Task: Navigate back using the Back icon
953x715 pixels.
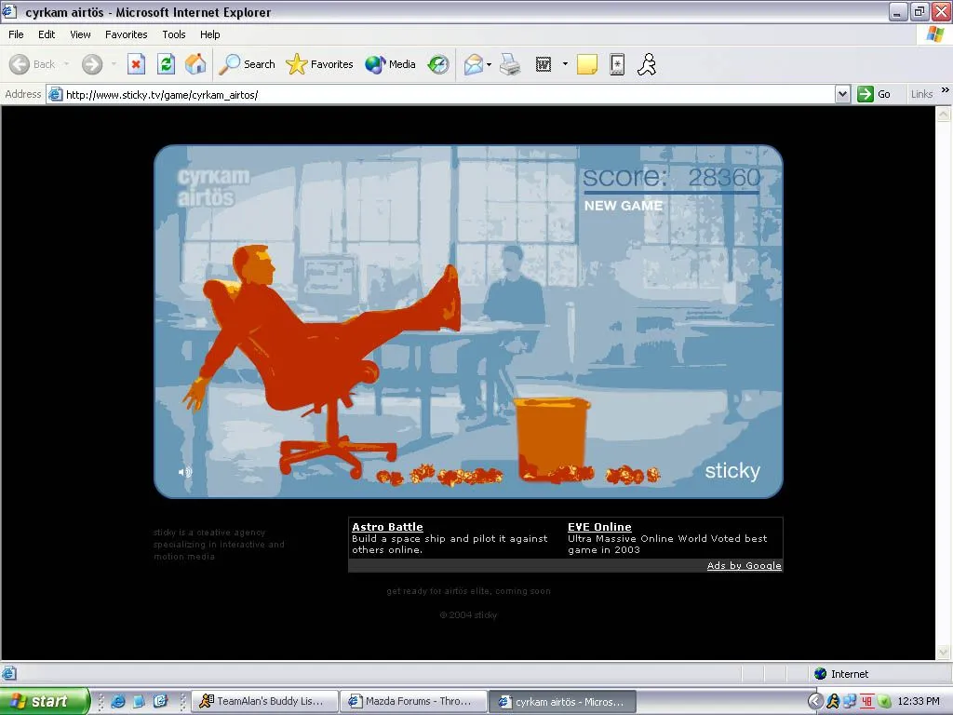Action: pos(20,63)
